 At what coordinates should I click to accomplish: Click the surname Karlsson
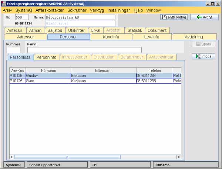point(78,81)
